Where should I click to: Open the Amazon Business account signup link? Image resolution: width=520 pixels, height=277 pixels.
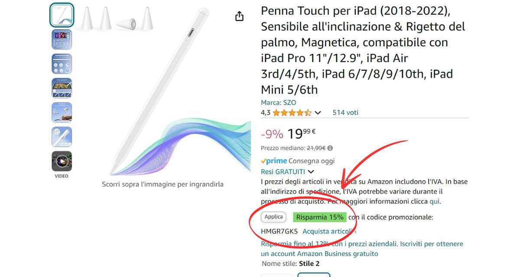[362, 249]
